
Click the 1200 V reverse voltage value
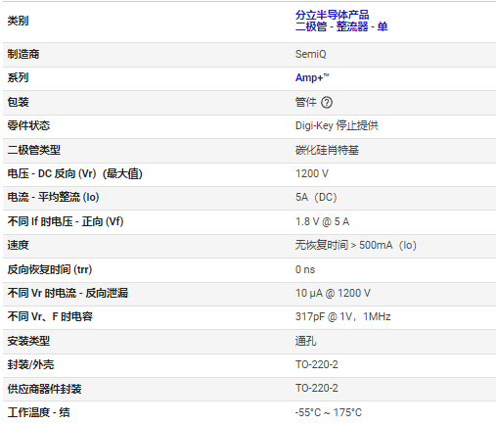pyautogui.click(x=312, y=173)
